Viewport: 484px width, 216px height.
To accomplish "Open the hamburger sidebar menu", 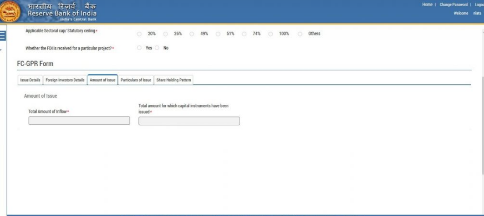I will tap(3, 36).
